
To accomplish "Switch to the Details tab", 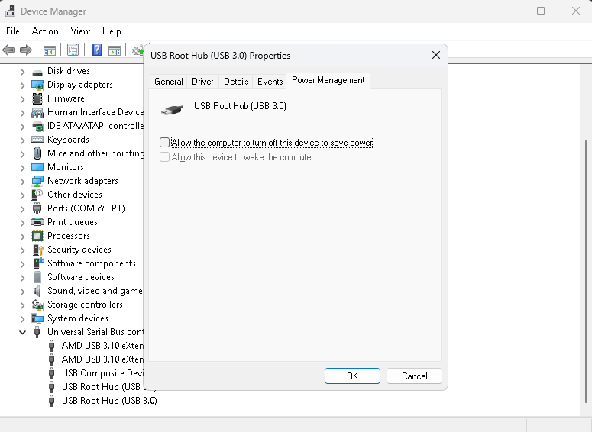I will pos(236,82).
